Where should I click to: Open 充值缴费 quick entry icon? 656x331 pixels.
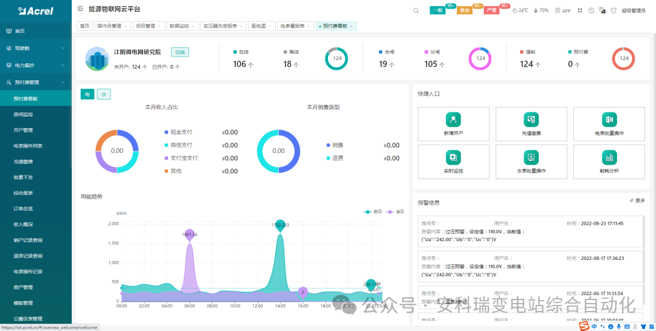531,120
